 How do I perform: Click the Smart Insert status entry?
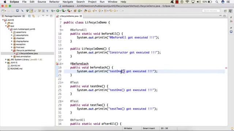(x=149, y=128)
